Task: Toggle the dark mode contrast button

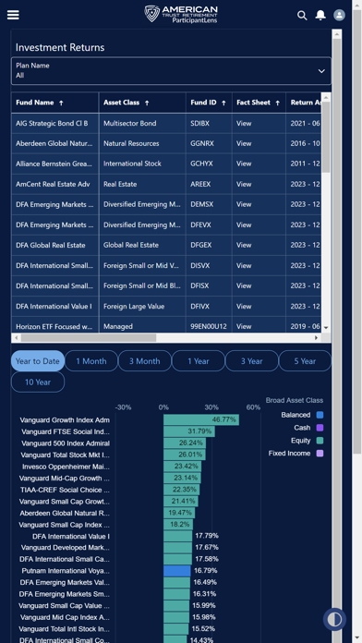Action: 334,619
